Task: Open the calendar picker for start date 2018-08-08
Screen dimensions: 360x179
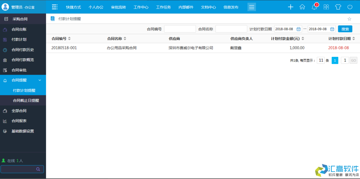Action: coord(298,29)
